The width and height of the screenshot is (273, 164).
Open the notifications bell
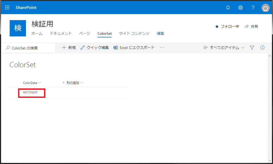[x=228, y=8]
